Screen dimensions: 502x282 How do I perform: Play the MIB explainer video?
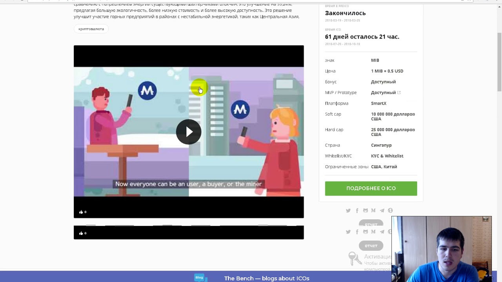(189, 132)
